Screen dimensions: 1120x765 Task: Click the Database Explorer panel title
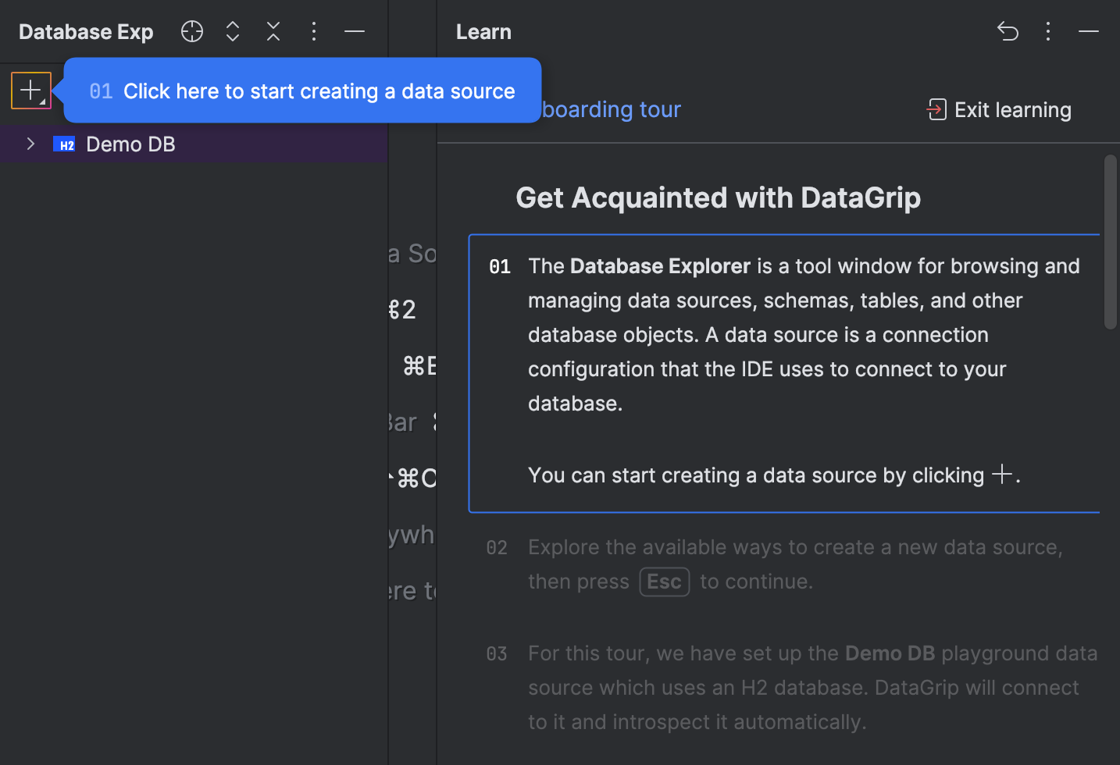[x=86, y=32]
